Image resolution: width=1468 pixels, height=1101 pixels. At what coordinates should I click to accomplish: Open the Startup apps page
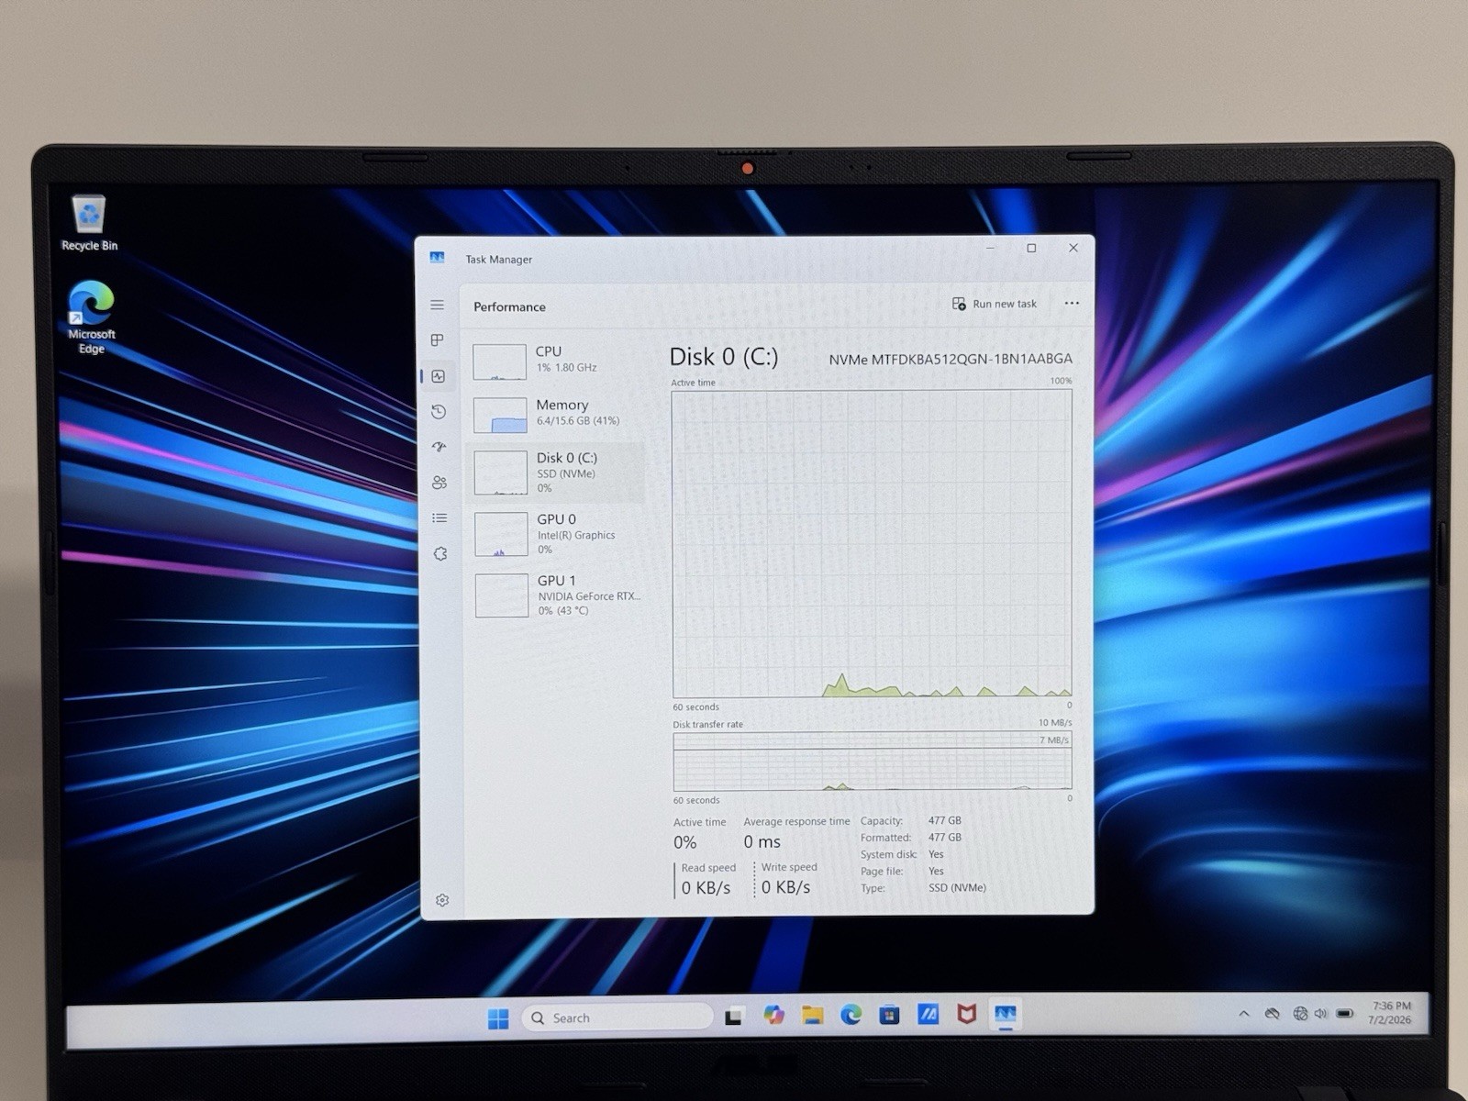(439, 447)
